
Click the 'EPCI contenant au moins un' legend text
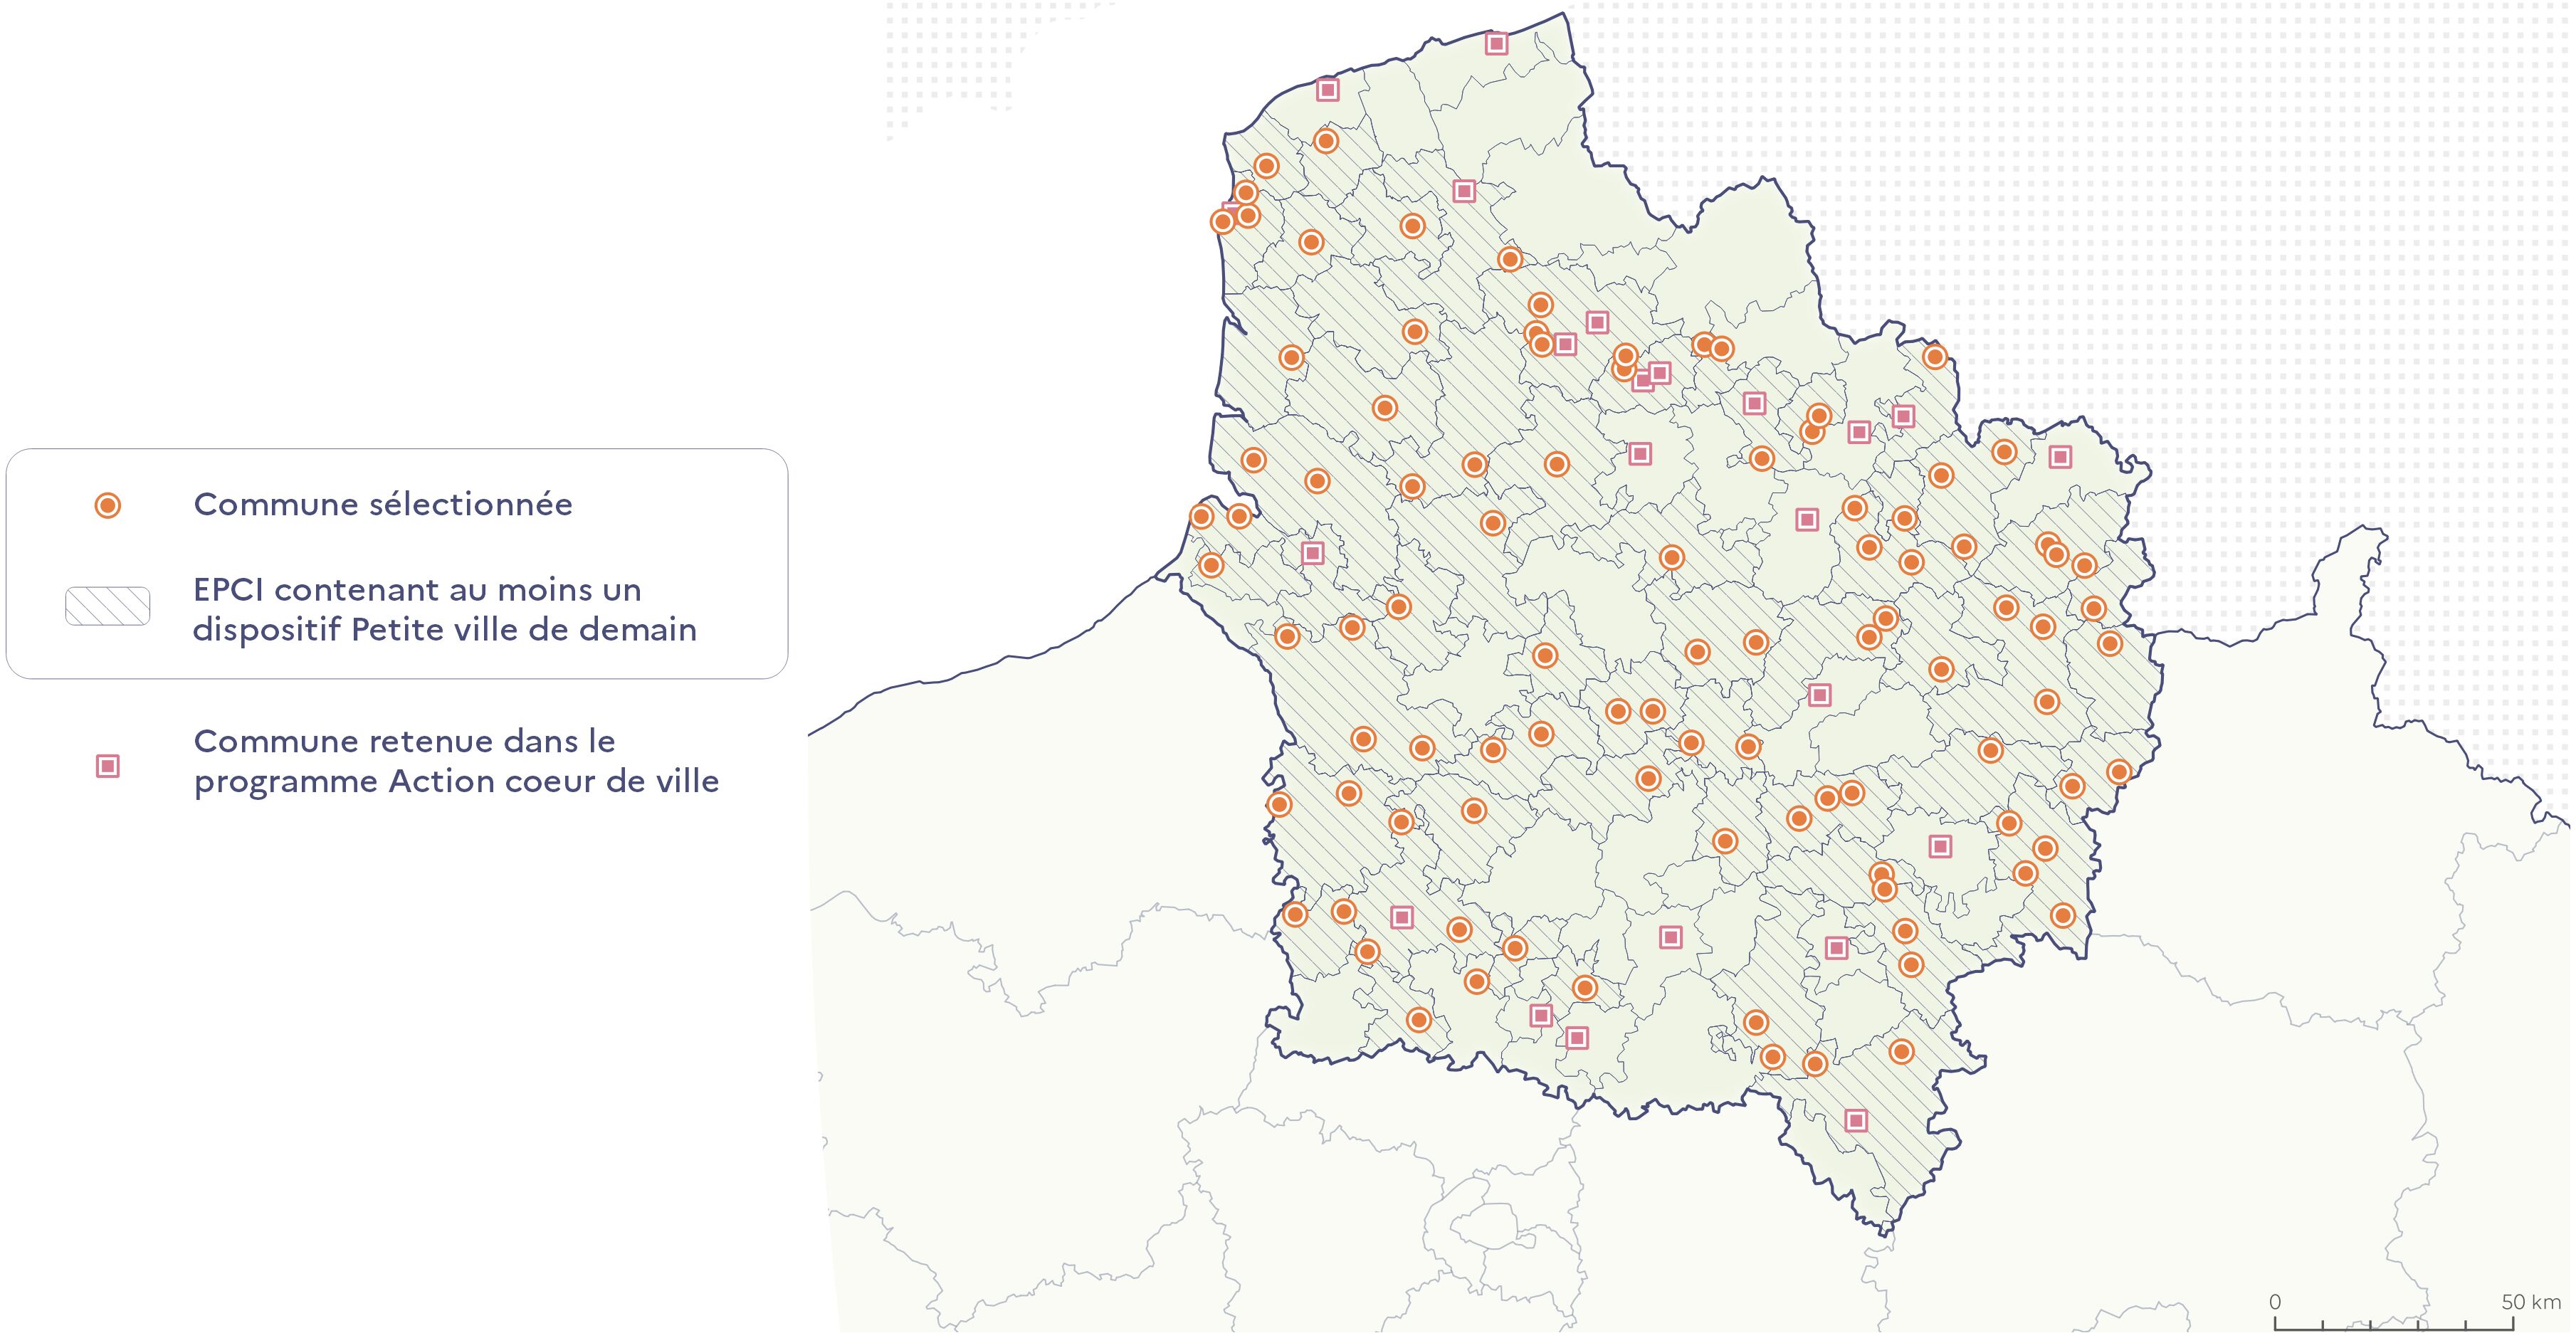417,590
